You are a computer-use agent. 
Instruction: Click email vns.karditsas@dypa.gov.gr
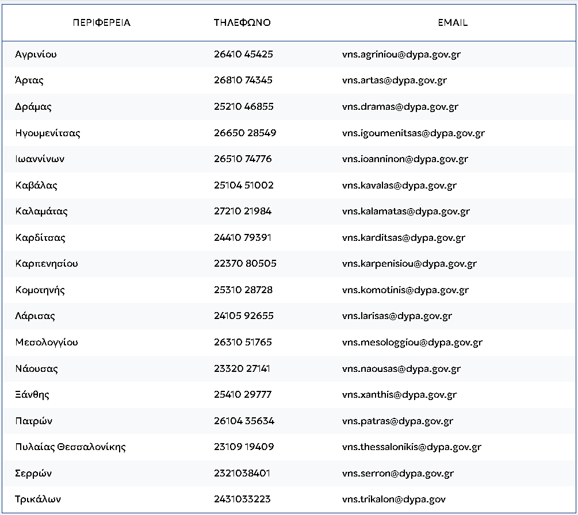click(403, 238)
